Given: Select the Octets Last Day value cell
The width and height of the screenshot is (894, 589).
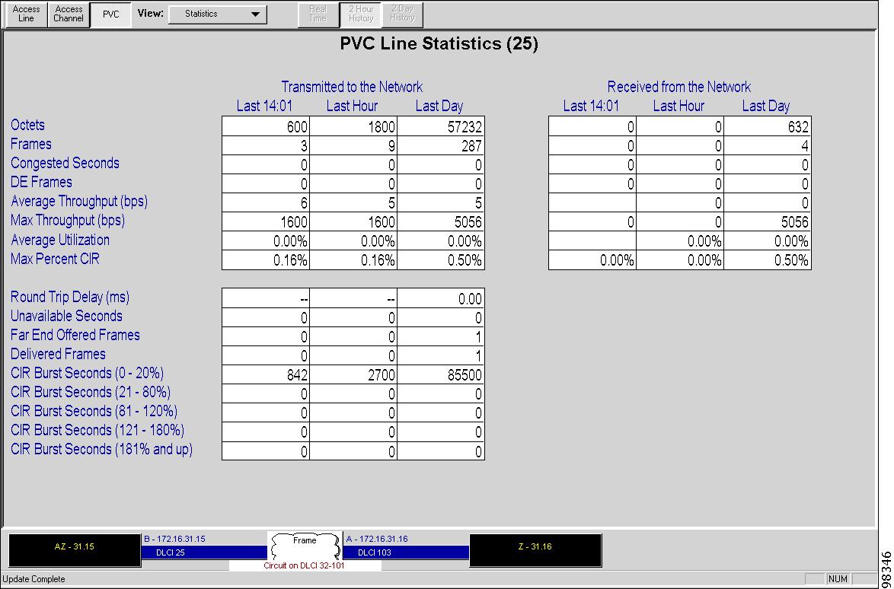Looking at the screenshot, I should 441,126.
